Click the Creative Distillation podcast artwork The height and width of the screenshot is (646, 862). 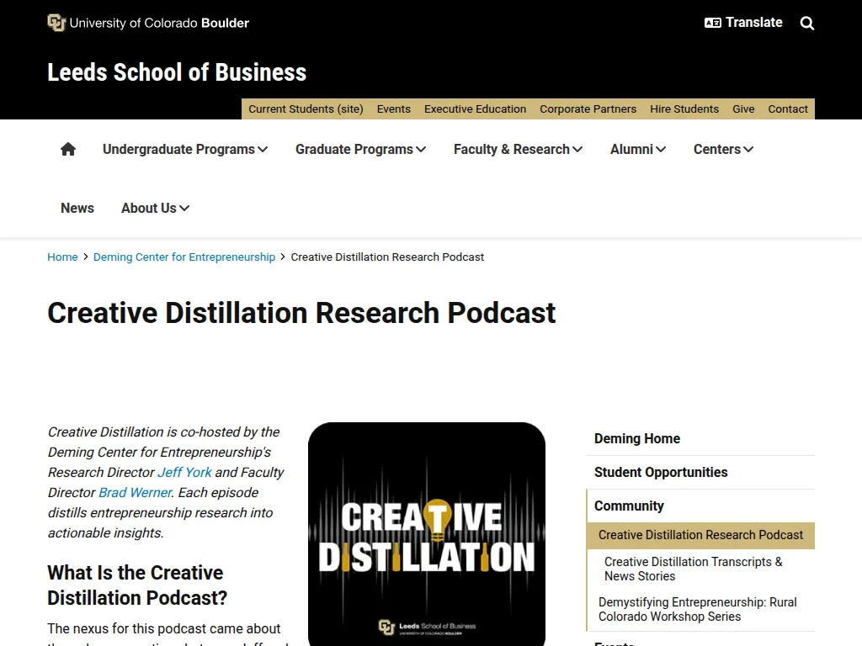(427, 534)
